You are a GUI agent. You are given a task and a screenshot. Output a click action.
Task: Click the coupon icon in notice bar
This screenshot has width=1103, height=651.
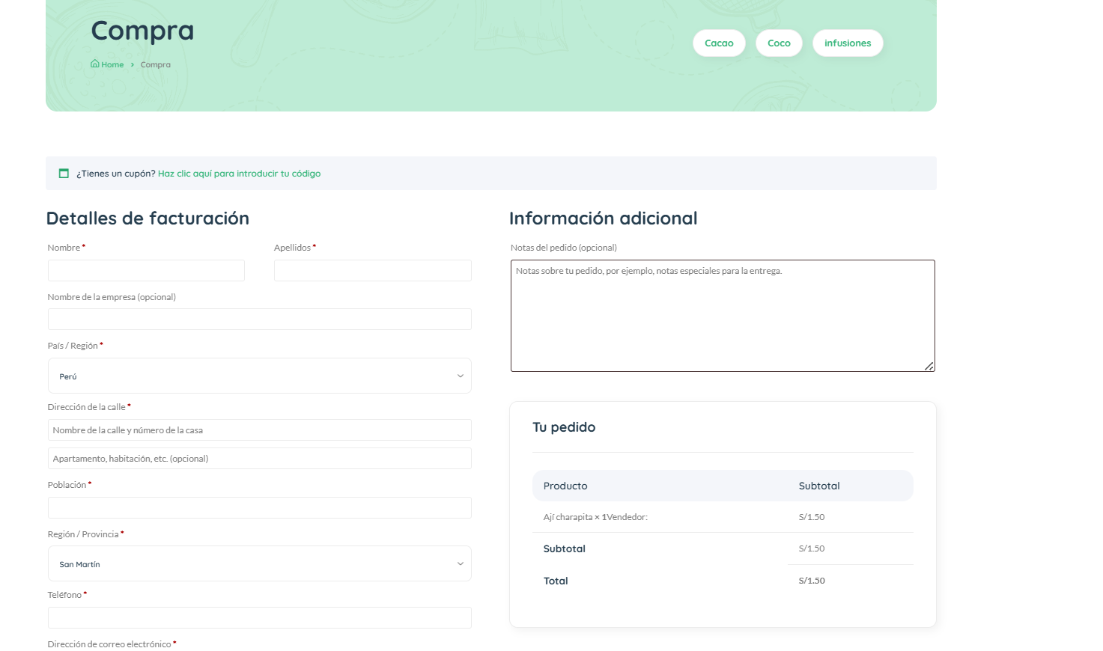[x=64, y=174]
